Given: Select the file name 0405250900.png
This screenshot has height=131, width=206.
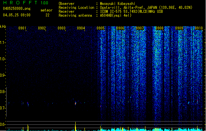Looking at the screenshot, I should (x=17, y=9).
